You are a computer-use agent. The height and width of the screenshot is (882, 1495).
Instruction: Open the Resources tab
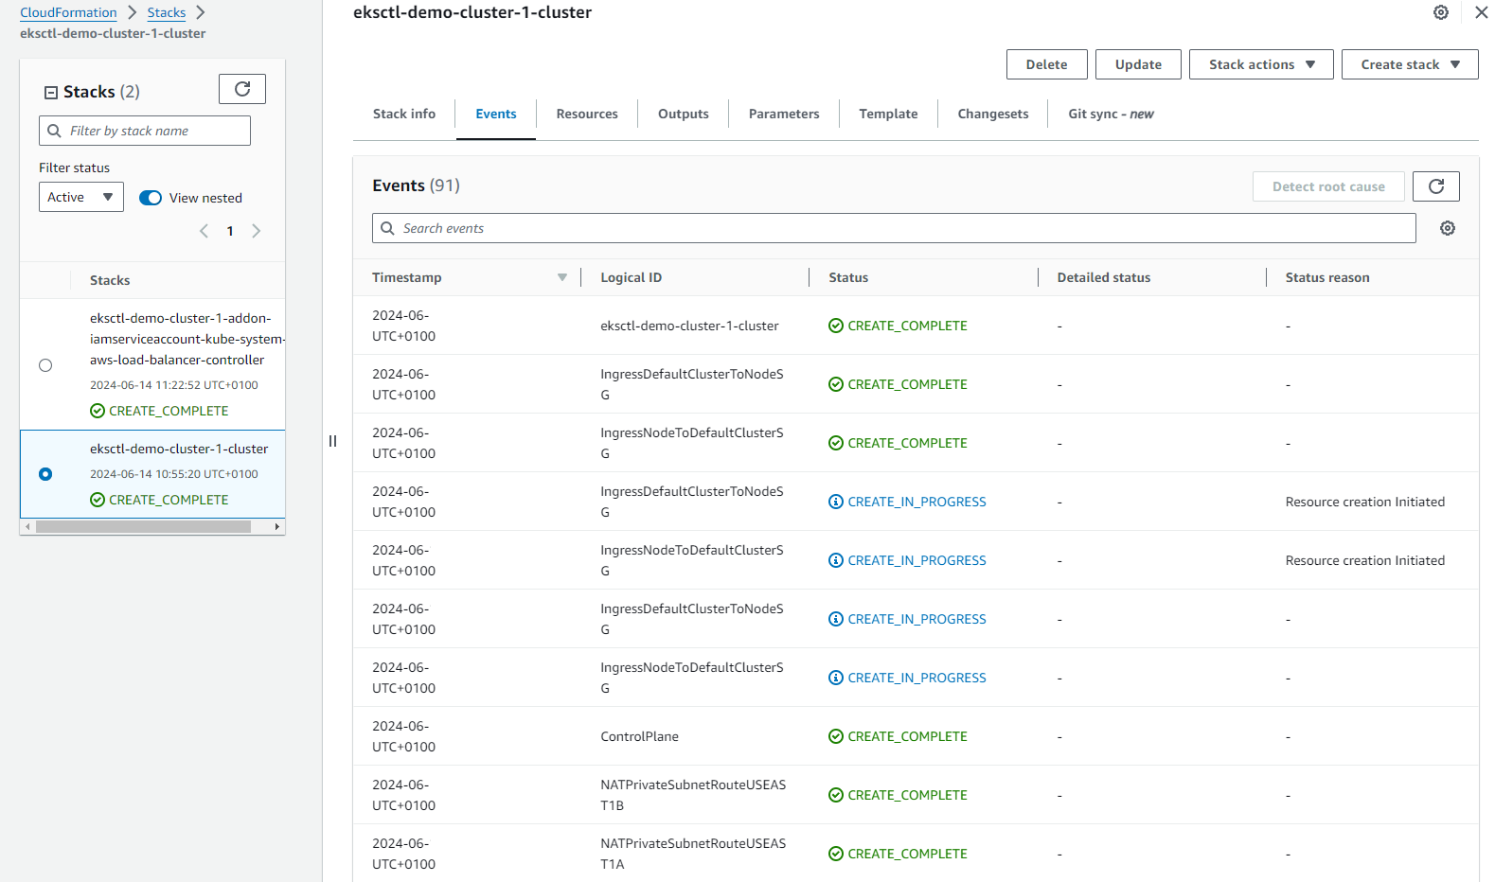(x=587, y=114)
